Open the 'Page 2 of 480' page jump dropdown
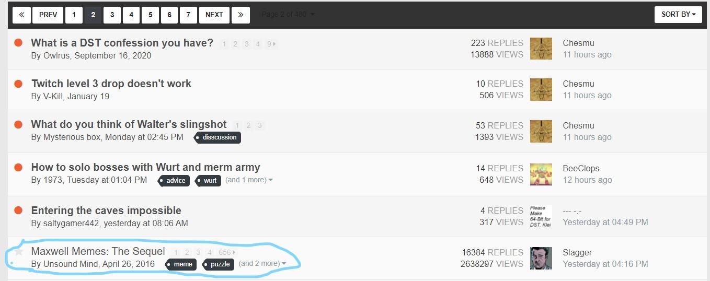This screenshot has height=281, width=710. pos(288,14)
